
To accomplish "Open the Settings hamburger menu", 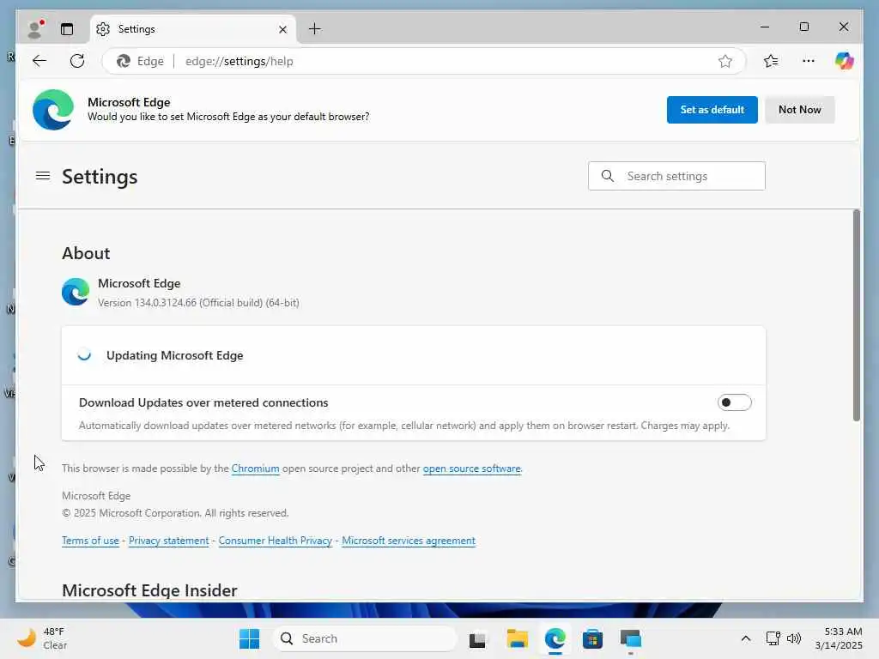I will [x=43, y=176].
